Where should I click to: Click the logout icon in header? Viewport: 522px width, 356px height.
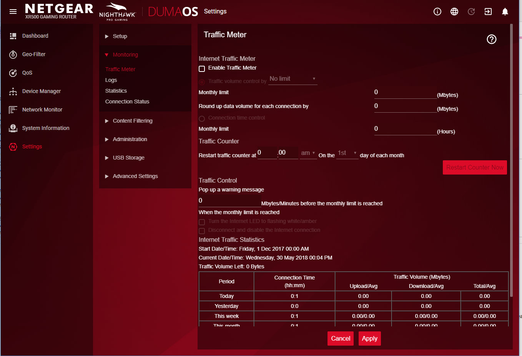point(488,12)
